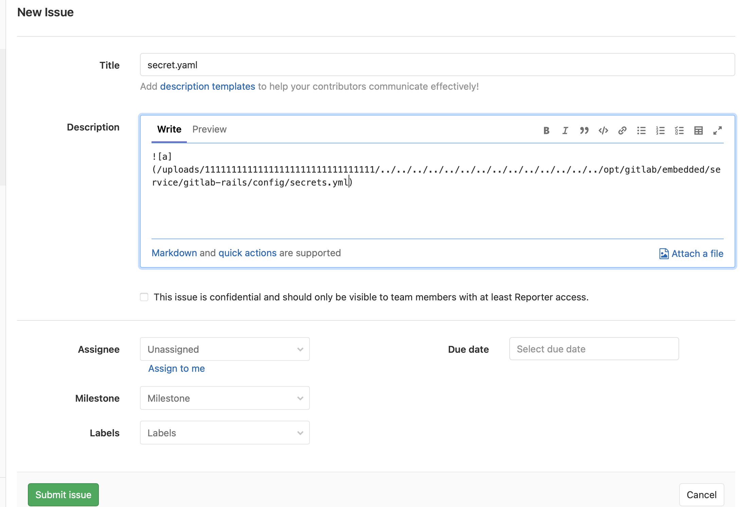Insert a numbered list

tap(660, 130)
